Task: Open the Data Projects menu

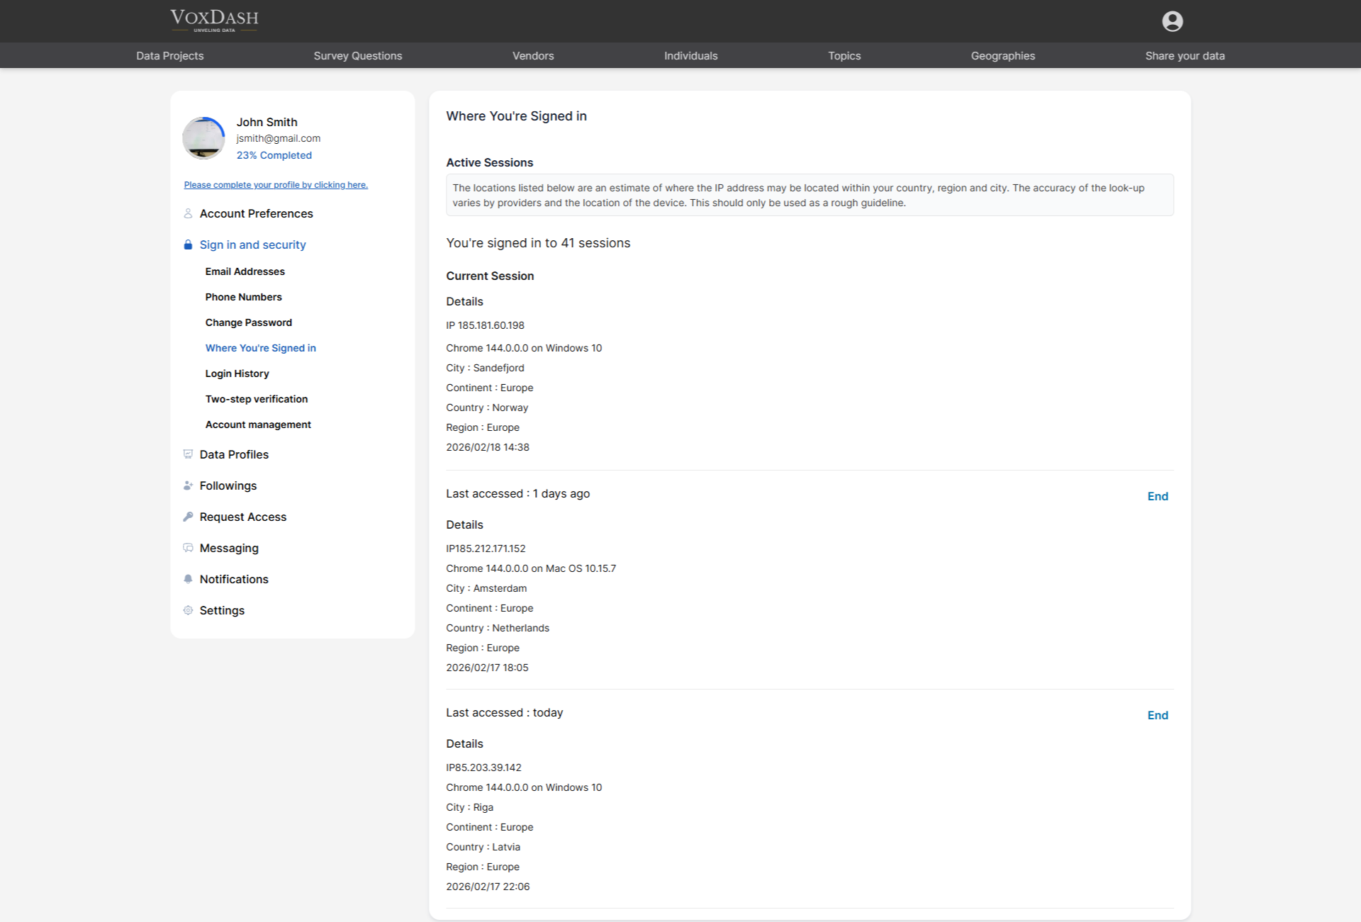Action: coord(169,56)
